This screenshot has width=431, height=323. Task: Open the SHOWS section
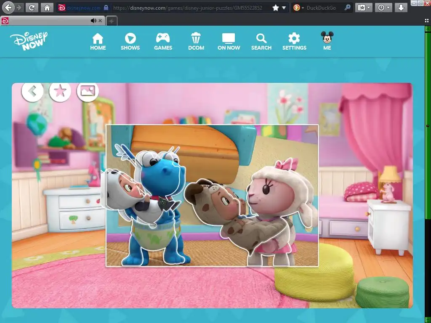point(130,42)
